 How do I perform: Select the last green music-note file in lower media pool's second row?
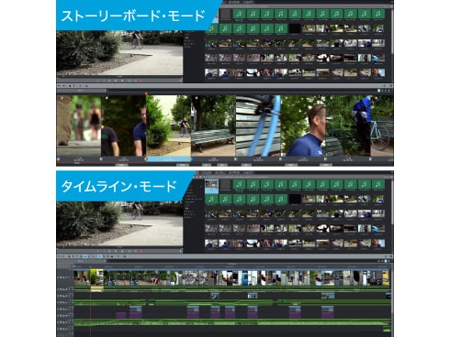click(x=281, y=200)
